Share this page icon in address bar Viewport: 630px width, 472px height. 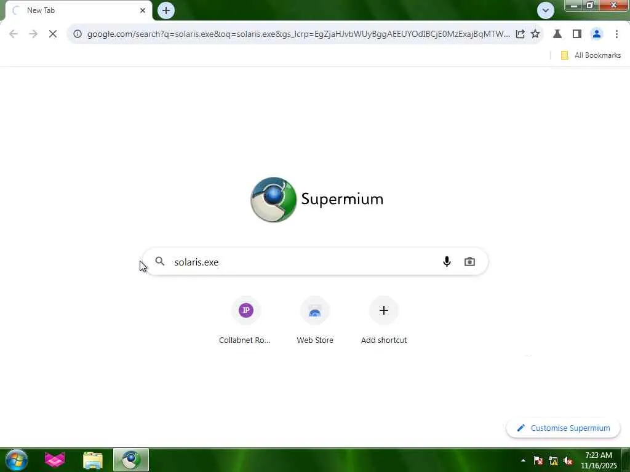pyautogui.click(x=520, y=34)
